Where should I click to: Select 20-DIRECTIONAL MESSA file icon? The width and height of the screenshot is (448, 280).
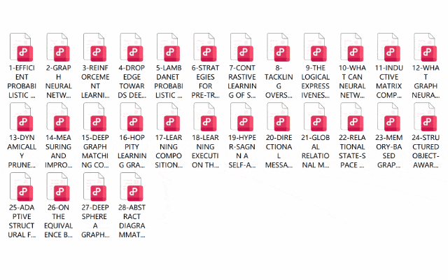pyautogui.click(x=279, y=117)
